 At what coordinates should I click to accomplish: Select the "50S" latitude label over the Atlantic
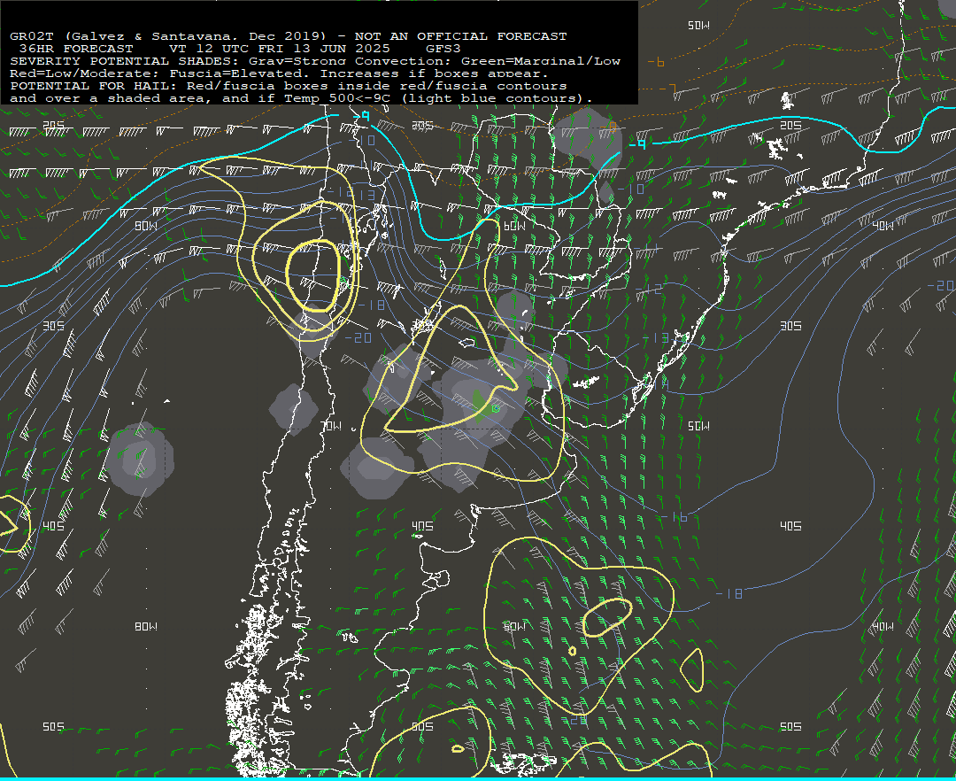pos(790,727)
